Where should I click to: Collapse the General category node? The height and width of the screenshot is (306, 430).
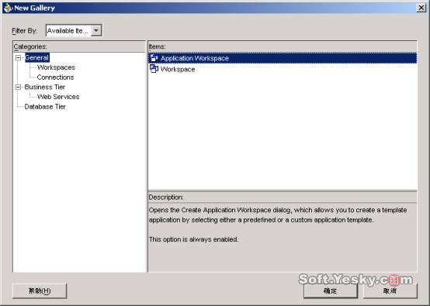point(18,58)
